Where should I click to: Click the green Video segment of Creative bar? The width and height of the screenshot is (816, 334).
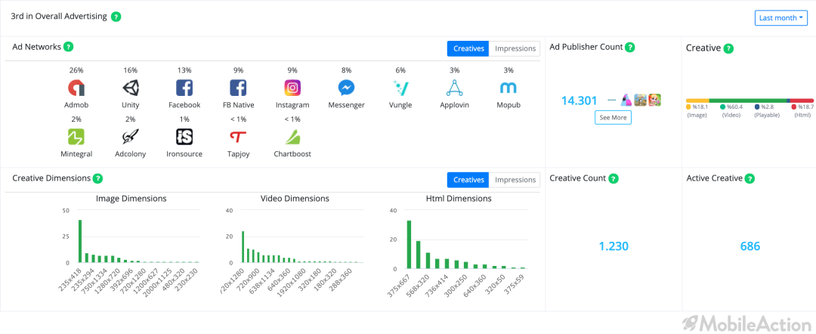747,101
